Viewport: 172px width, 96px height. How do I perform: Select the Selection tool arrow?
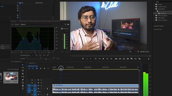[x=23, y=65]
